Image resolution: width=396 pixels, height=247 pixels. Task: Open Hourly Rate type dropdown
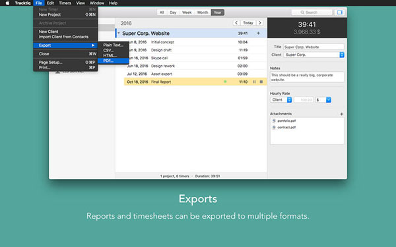[x=281, y=100]
